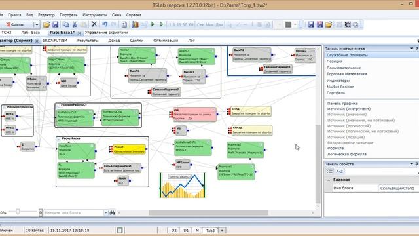The width and height of the screenshot is (419, 236).
Task: Pick Логическая формула in the toolbox list
Action: (x=346, y=154)
